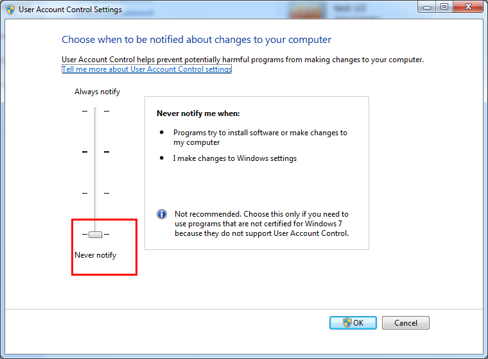Confirm settings with the OK button
Viewport: 488px width, 359px height.
click(353, 322)
